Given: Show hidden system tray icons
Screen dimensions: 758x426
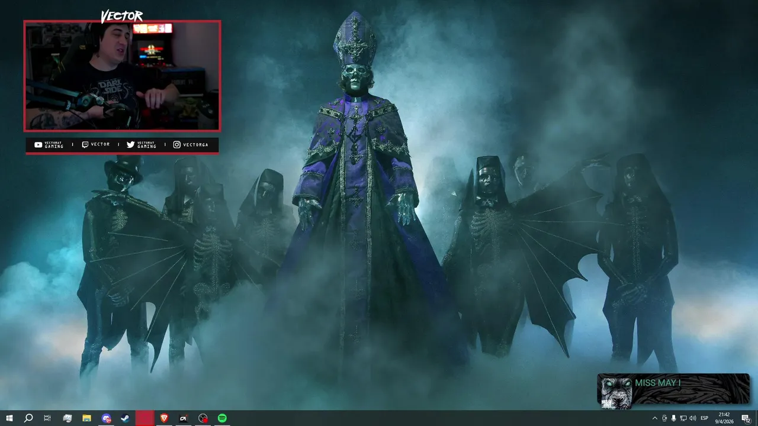Looking at the screenshot, I should click(654, 418).
